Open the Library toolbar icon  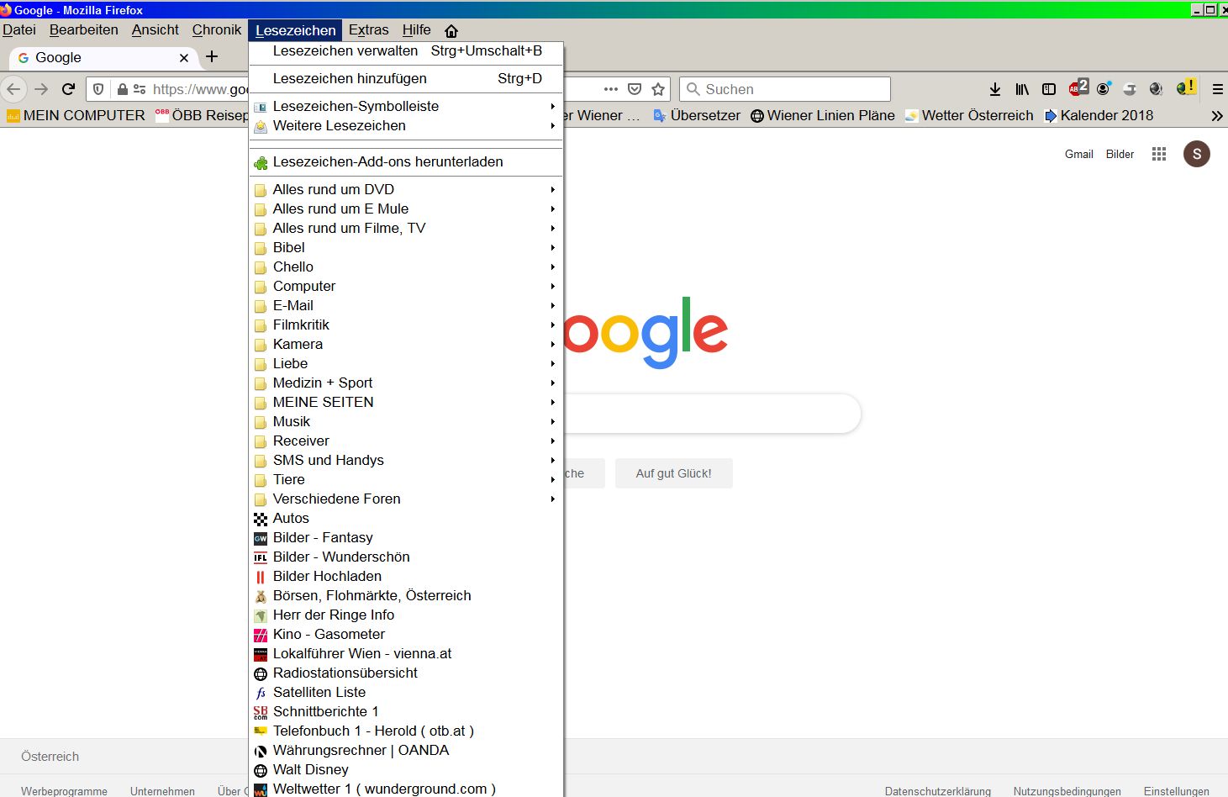tap(1022, 89)
